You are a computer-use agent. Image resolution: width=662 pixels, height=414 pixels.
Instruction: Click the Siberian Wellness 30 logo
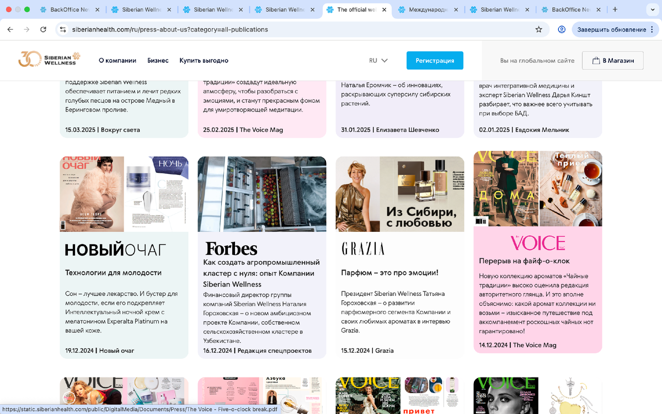coord(50,59)
